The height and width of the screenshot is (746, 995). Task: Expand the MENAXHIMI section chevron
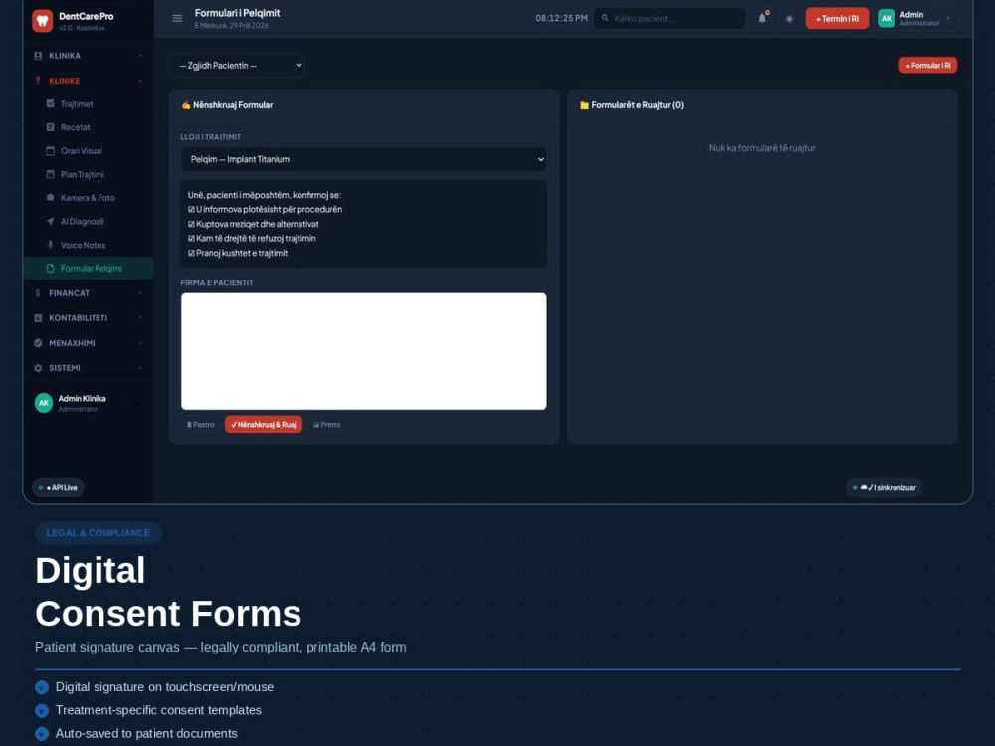point(140,343)
